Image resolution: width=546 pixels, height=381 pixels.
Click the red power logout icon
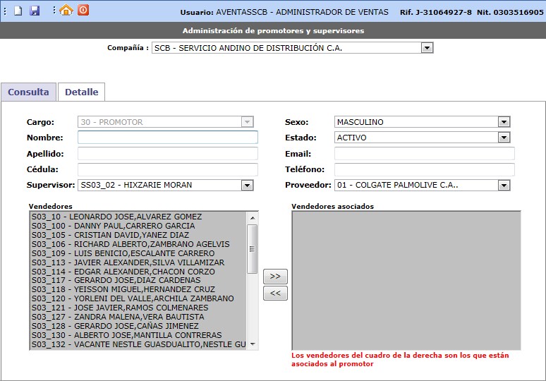coord(83,10)
